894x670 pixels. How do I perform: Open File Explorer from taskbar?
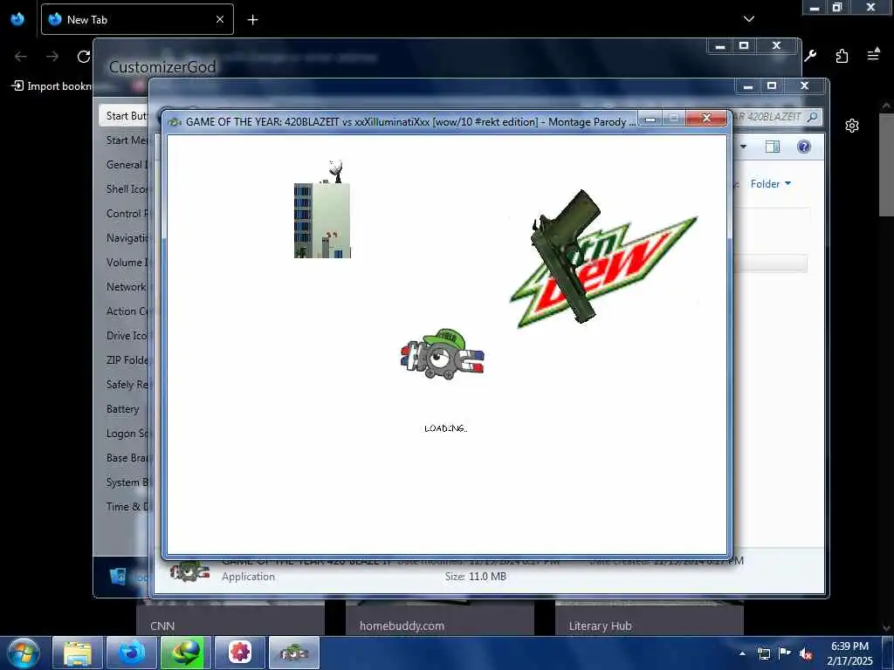[78, 653]
